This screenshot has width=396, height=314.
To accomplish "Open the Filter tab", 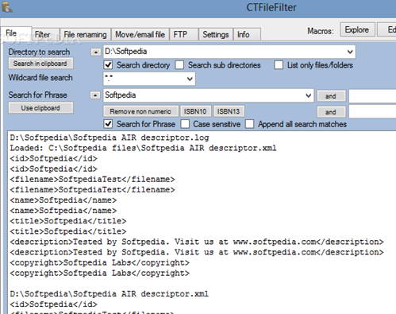I will tap(45, 34).
